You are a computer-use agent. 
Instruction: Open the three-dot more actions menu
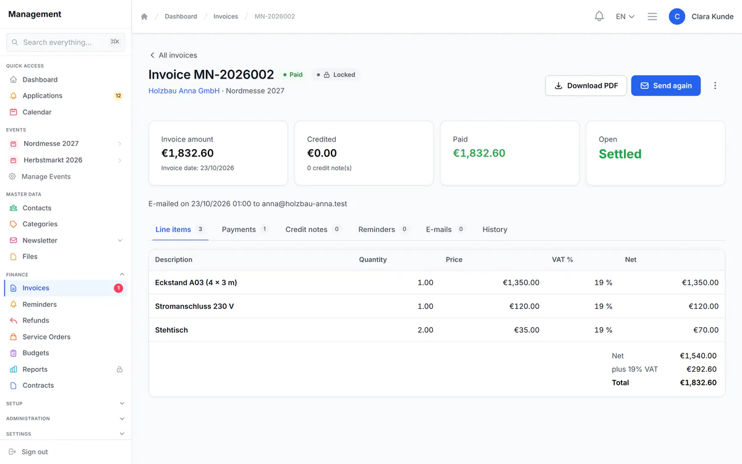point(715,85)
